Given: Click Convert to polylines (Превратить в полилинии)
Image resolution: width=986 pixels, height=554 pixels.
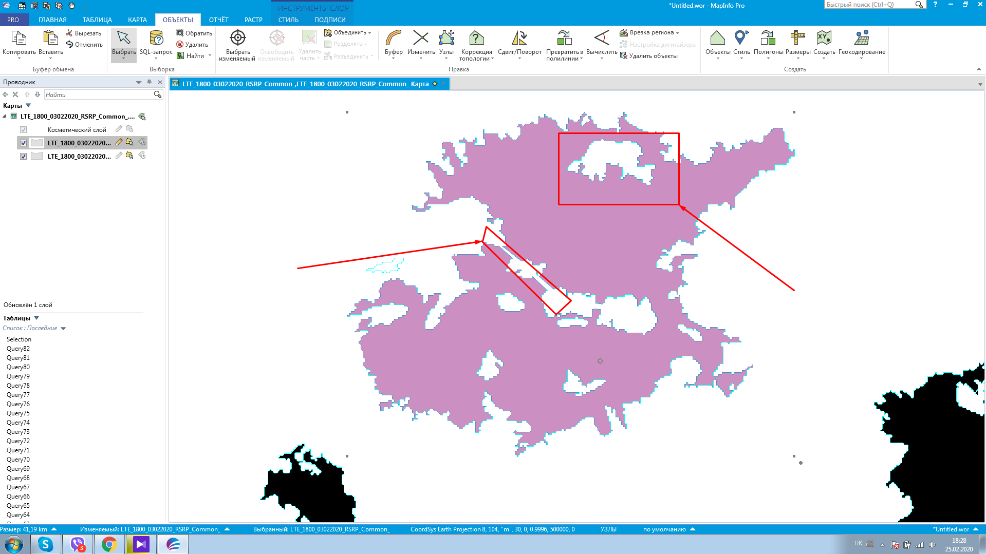Looking at the screenshot, I should point(564,38).
